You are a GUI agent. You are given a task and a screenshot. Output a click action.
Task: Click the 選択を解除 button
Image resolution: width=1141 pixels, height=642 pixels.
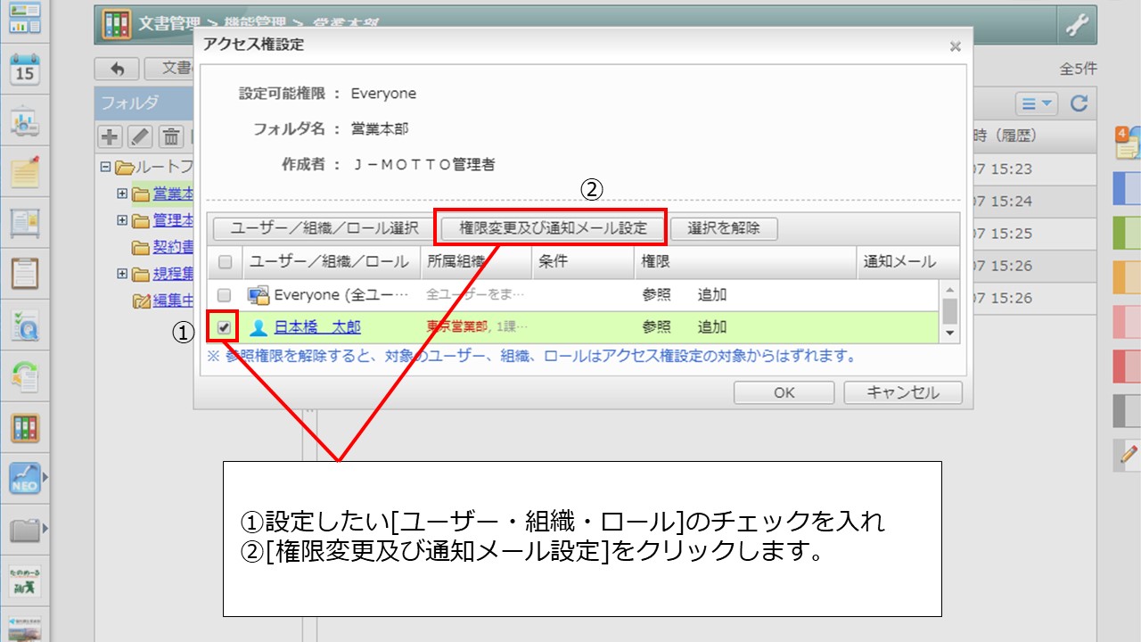(x=724, y=228)
